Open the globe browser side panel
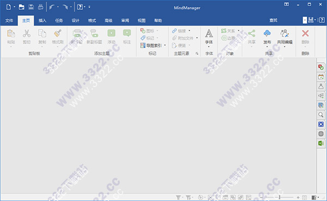Viewport: 327px width, 201px height. coord(321,133)
